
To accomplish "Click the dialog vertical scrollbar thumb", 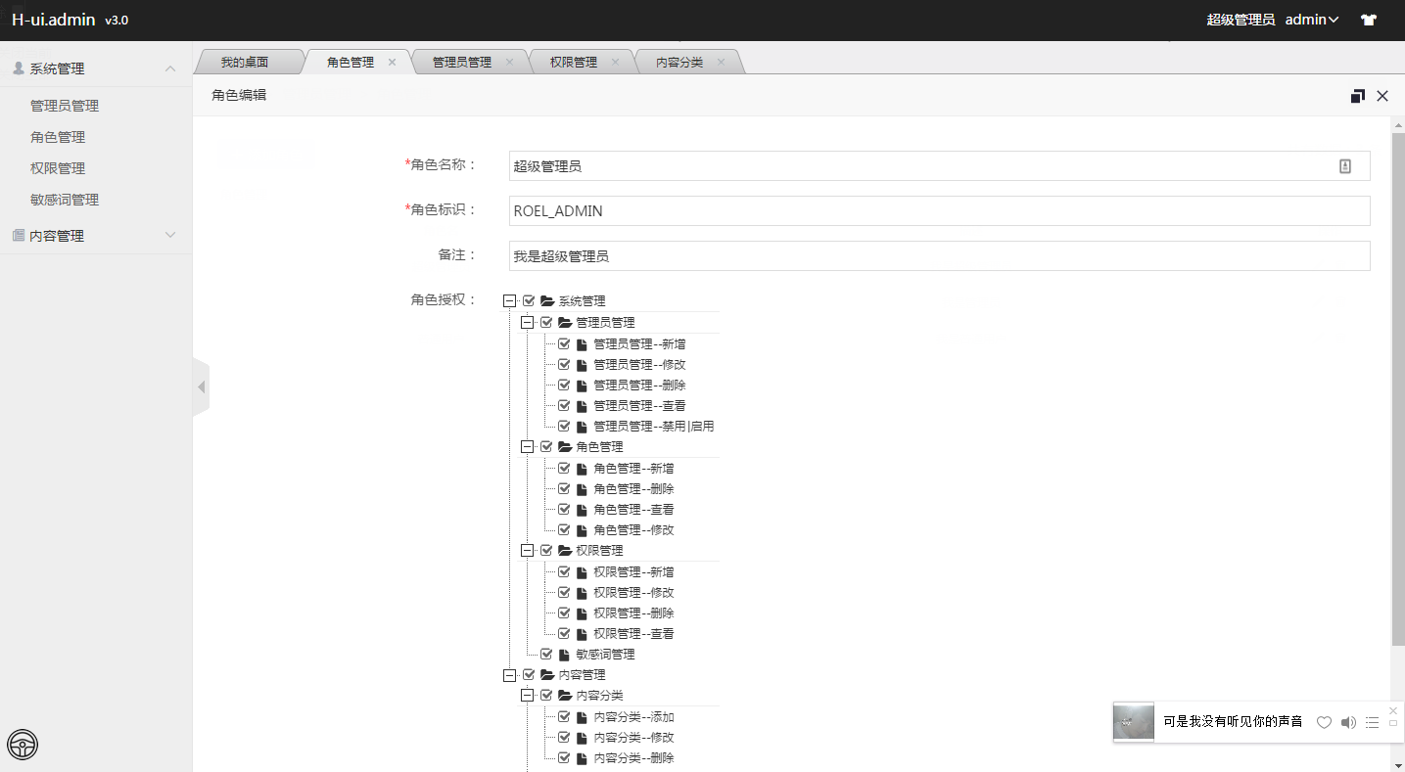I will pyautogui.click(x=1398, y=389).
